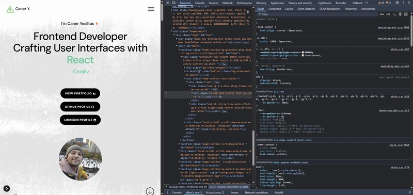Close the What's new drawer tab
413x195 pixels.
[201, 192]
